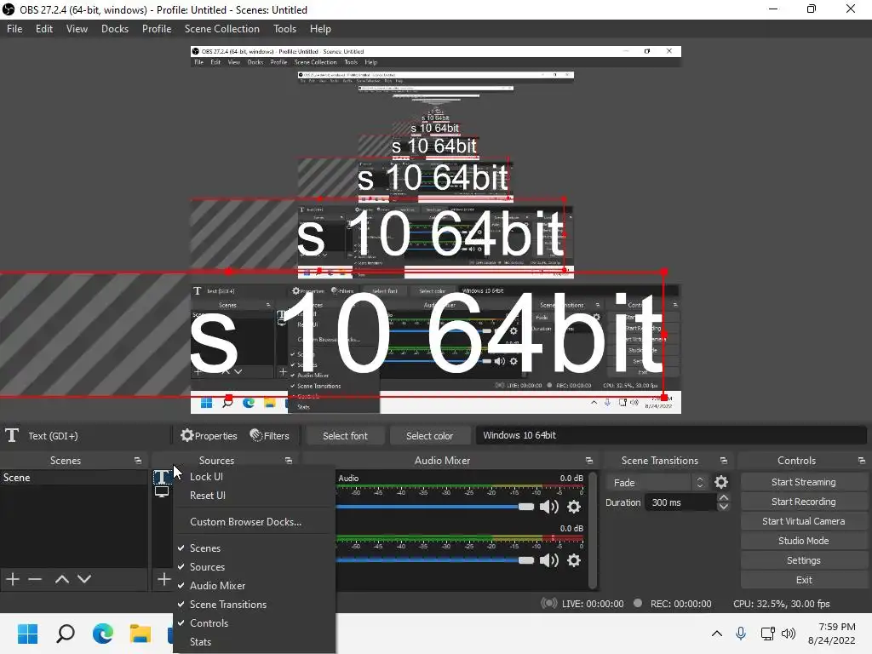The width and height of the screenshot is (872, 654).
Task: Move scene down arrow
Action: tap(84, 579)
